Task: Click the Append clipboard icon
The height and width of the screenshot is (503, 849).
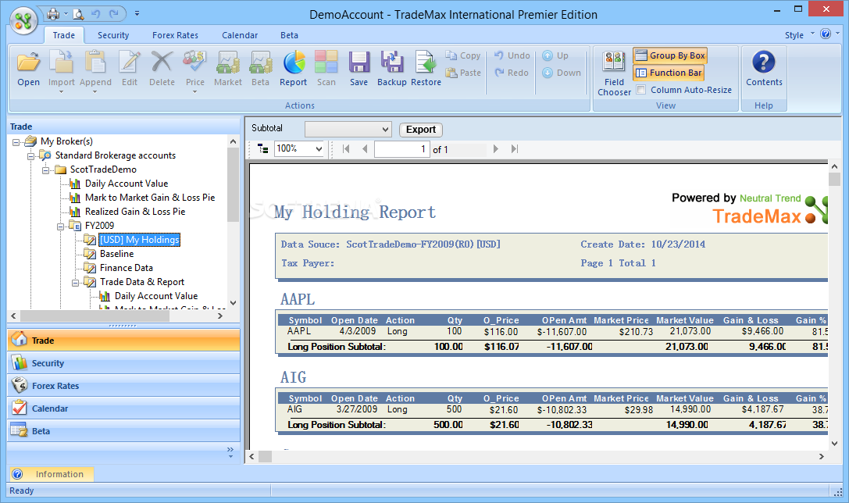Action: coord(95,62)
